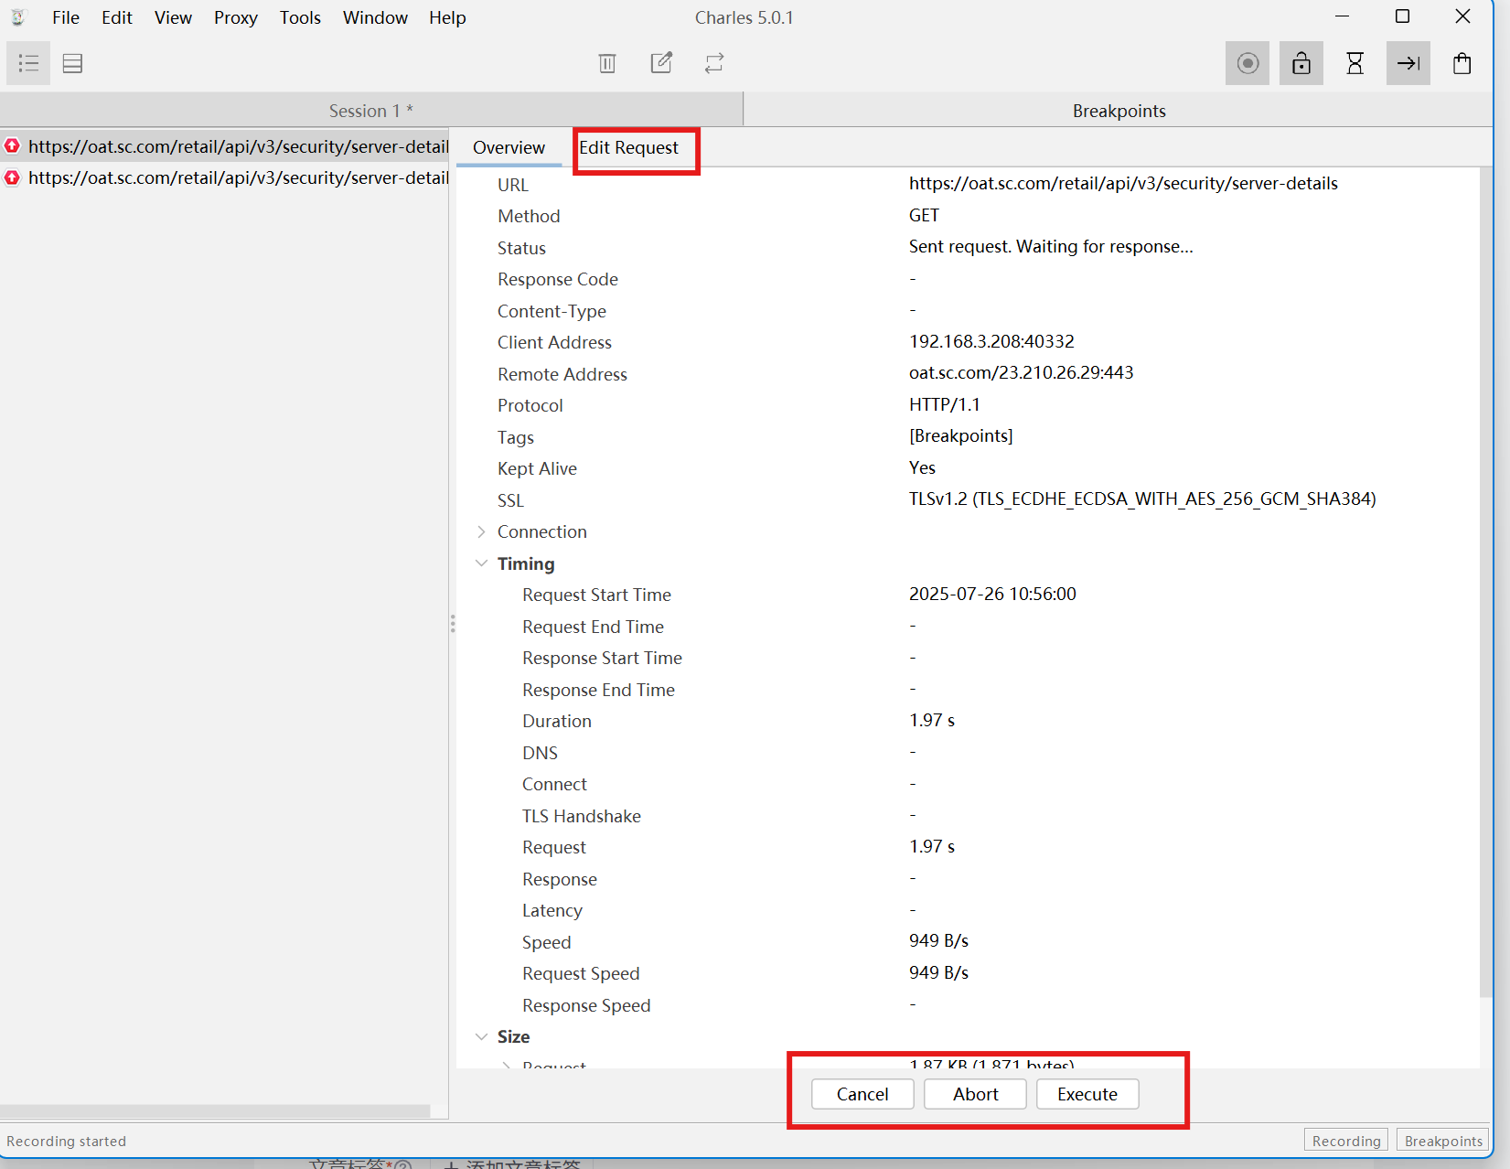1510x1169 pixels.
Task: Click the Recording status bar button
Action: pyautogui.click(x=1345, y=1141)
